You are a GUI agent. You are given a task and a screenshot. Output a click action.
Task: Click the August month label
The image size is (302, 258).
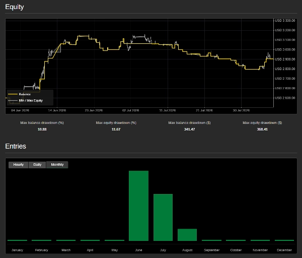tap(187, 250)
